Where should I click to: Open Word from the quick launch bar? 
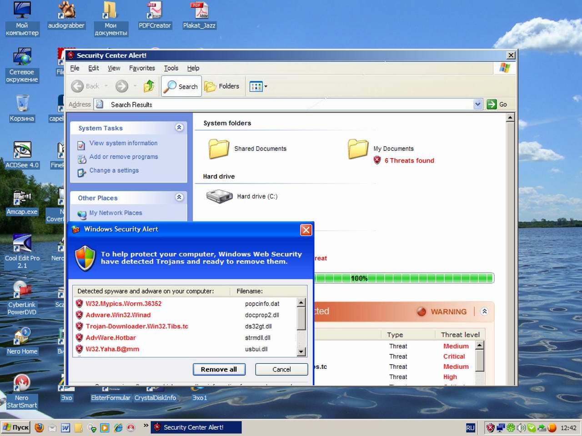pyautogui.click(x=65, y=427)
